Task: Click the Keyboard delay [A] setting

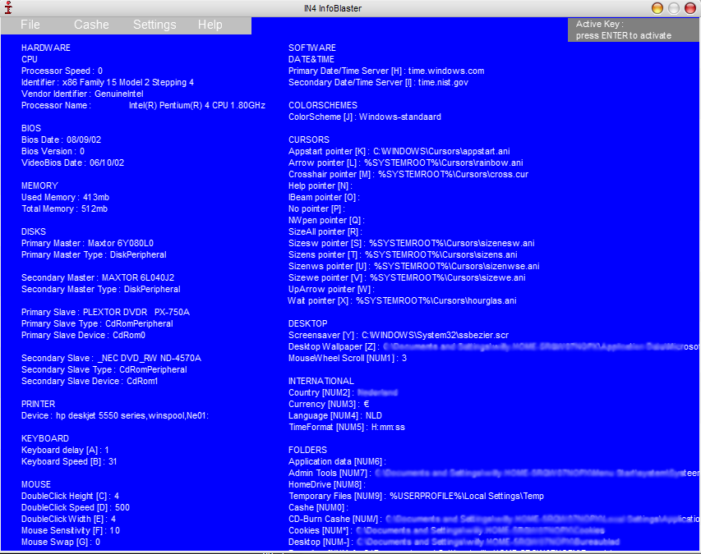Action: click(x=65, y=450)
